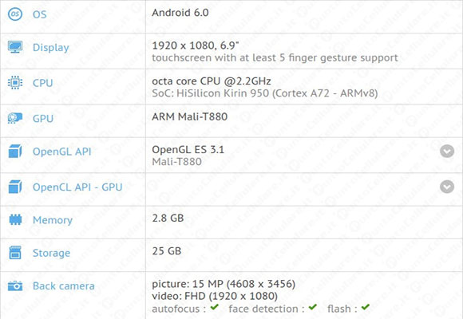Open the OpenCL API - GPU label link
Viewport: 463px width, 319px height.
77,187
